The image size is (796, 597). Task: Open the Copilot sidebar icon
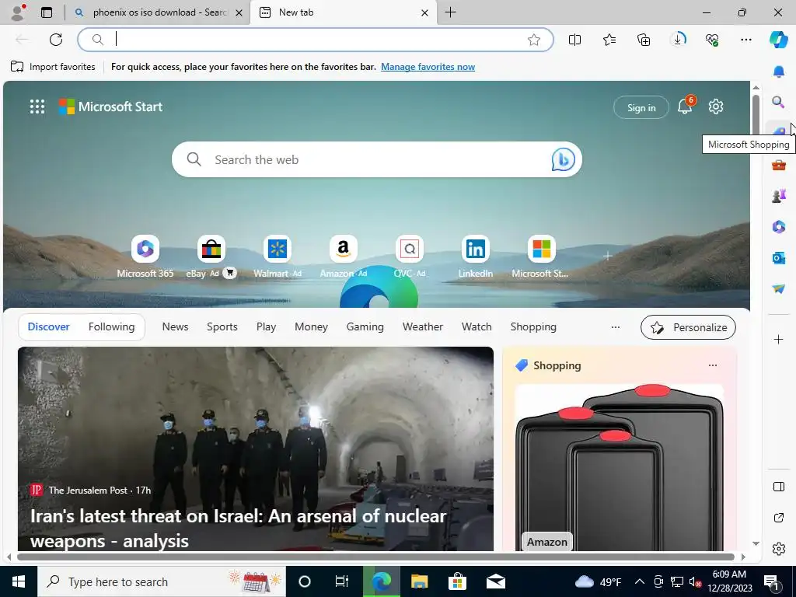778,40
